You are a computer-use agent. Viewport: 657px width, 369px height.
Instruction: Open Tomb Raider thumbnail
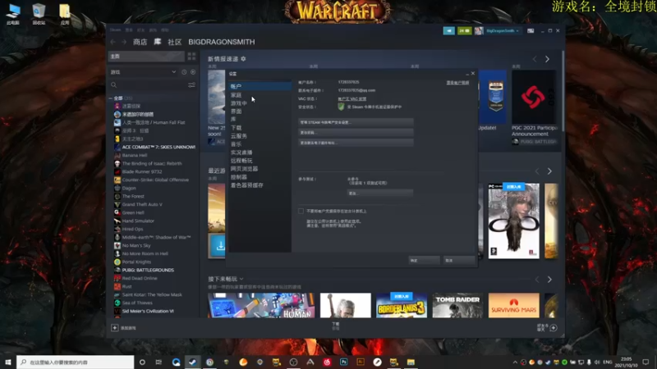point(457,305)
